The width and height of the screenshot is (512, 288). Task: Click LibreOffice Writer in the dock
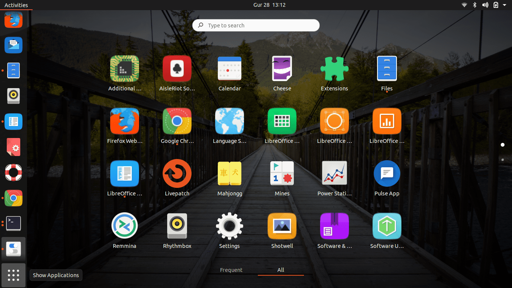13,121
